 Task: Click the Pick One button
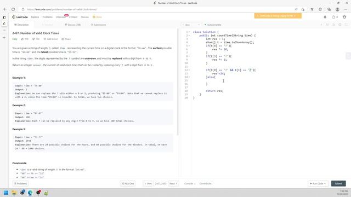click(x=128, y=184)
